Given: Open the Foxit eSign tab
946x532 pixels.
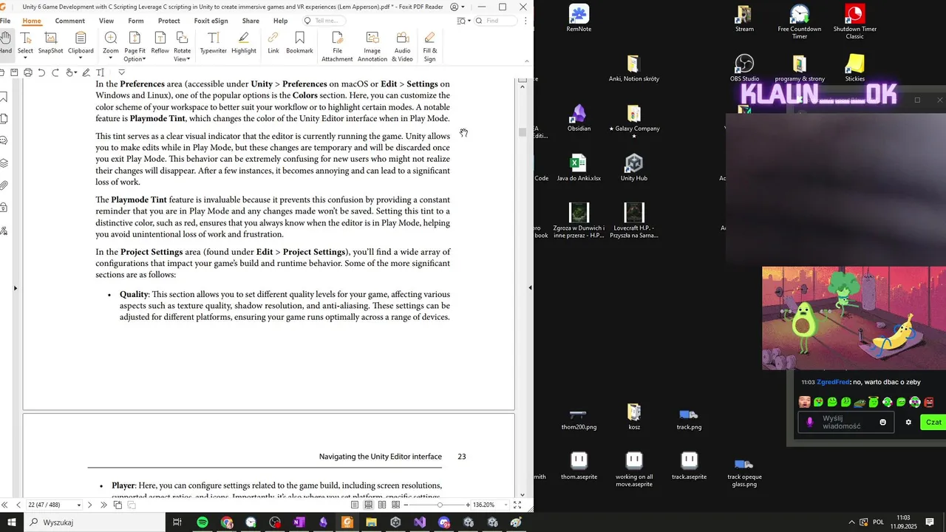Looking at the screenshot, I should (x=211, y=21).
